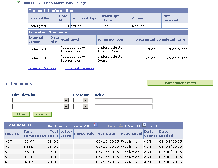Image resolution: width=218 pixels, height=168 pixels.
Task: Click View All in Test Results header
Action: click(x=81, y=126)
